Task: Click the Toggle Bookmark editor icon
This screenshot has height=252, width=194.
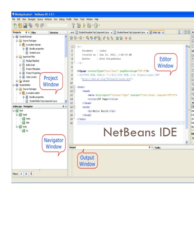Action: tap(112, 38)
